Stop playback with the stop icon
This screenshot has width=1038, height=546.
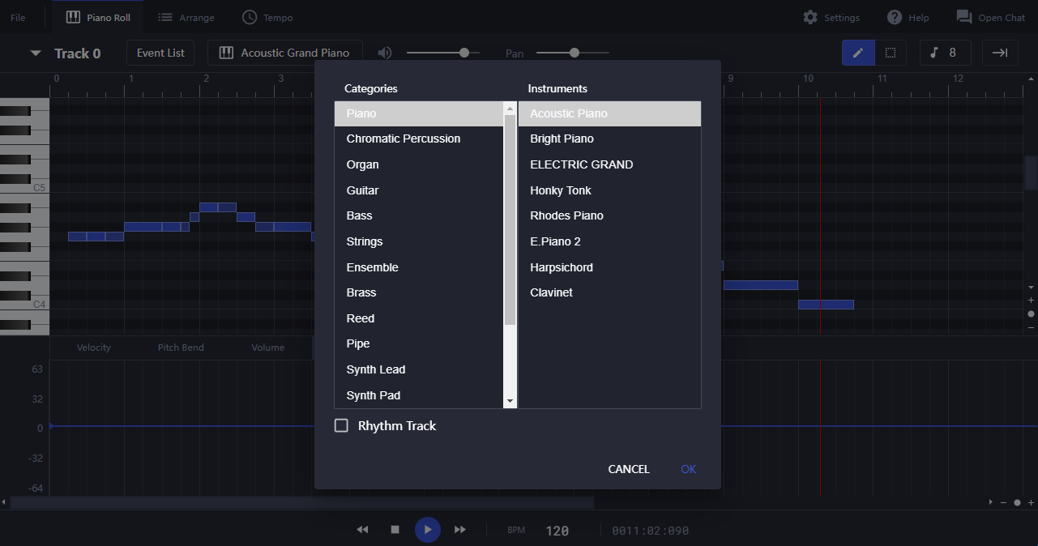tap(395, 530)
